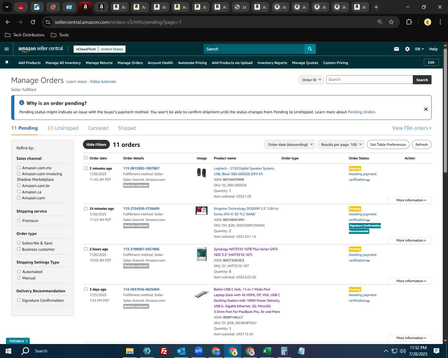Open order link 113-2724350-3726609

point(141,209)
